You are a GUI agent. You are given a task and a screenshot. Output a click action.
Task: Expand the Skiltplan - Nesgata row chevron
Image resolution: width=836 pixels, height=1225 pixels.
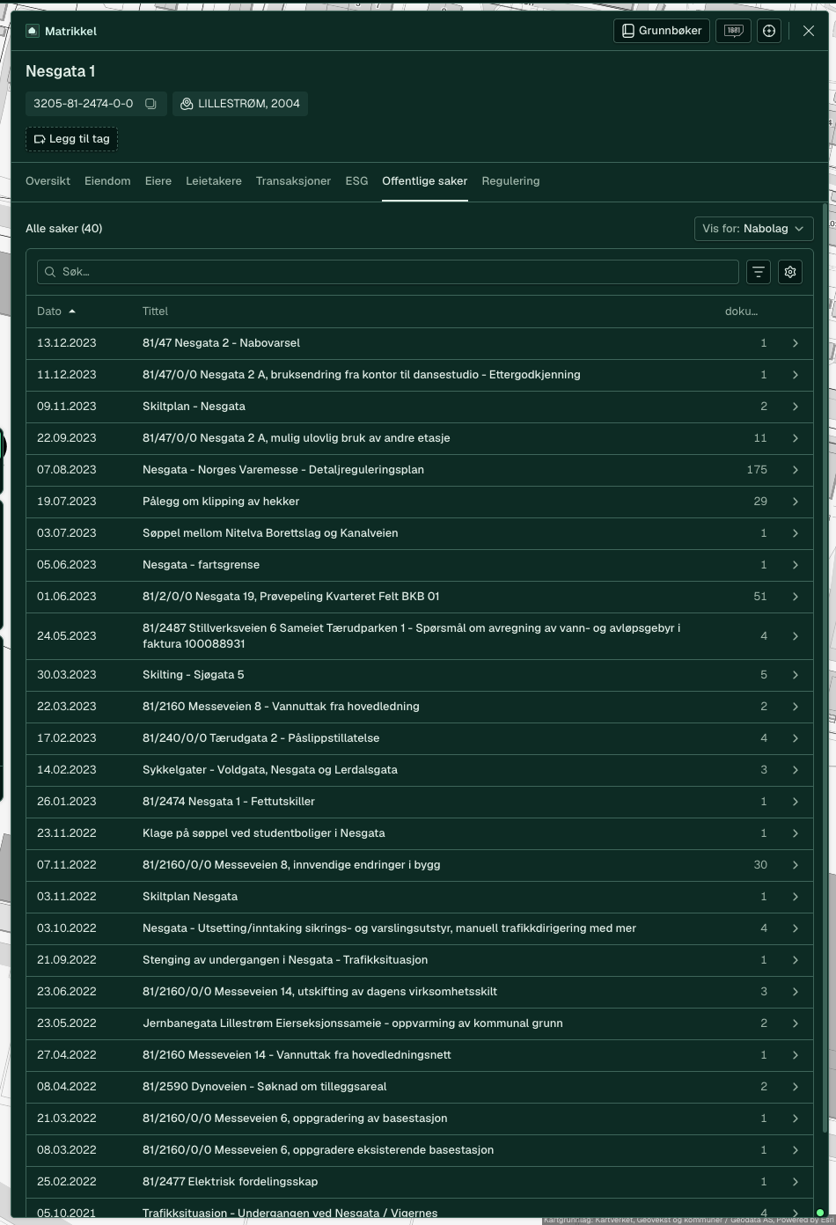(x=795, y=407)
